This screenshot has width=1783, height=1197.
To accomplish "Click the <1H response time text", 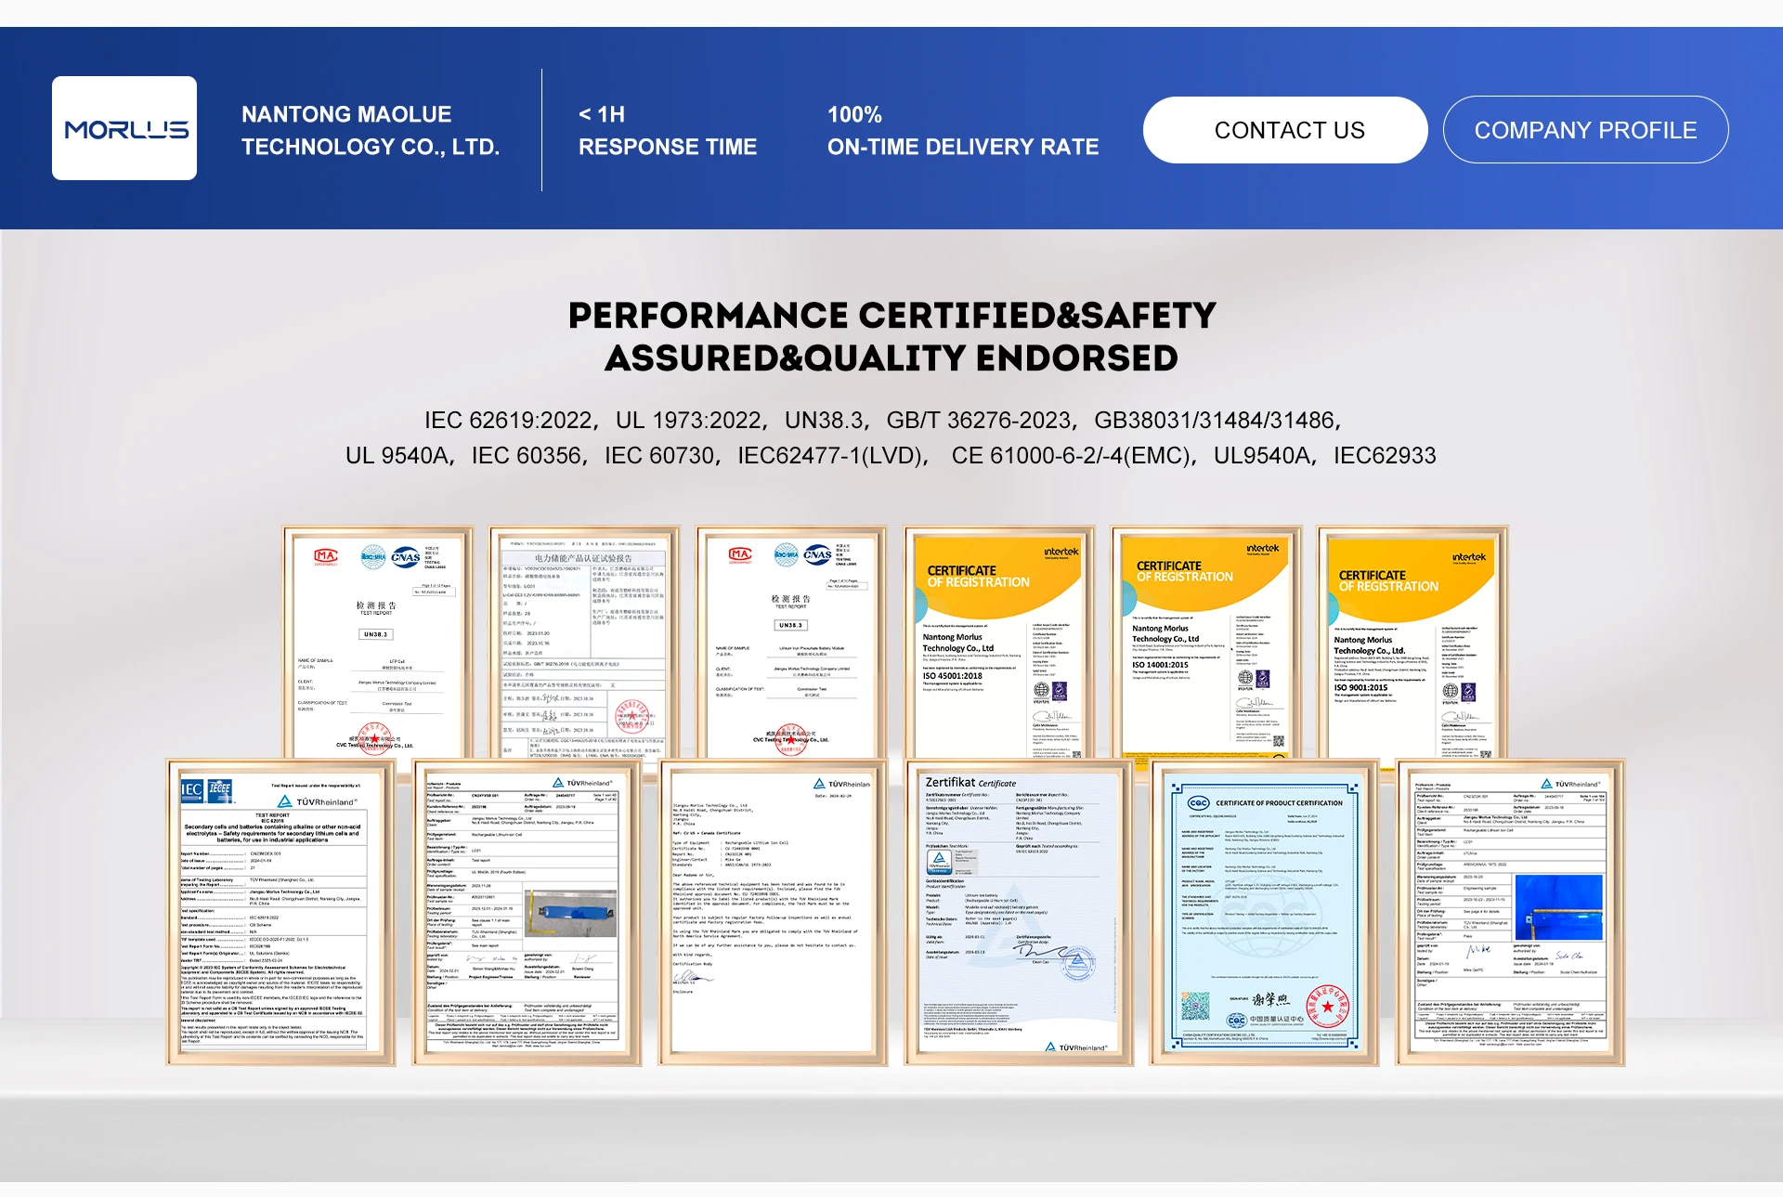I will (667, 130).
